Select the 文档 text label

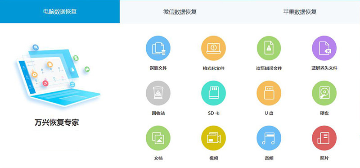tap(158, 158)
